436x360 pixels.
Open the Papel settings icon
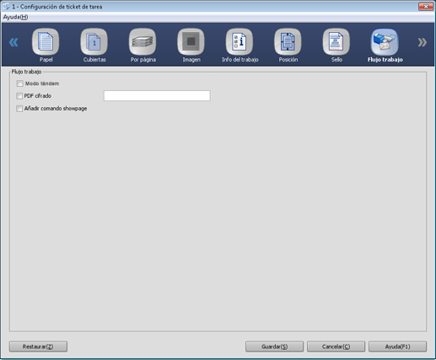46,42
